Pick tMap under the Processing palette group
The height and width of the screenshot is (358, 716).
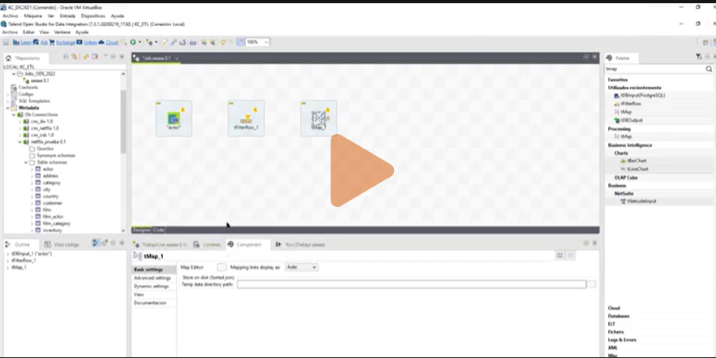[x=625, y=136]
